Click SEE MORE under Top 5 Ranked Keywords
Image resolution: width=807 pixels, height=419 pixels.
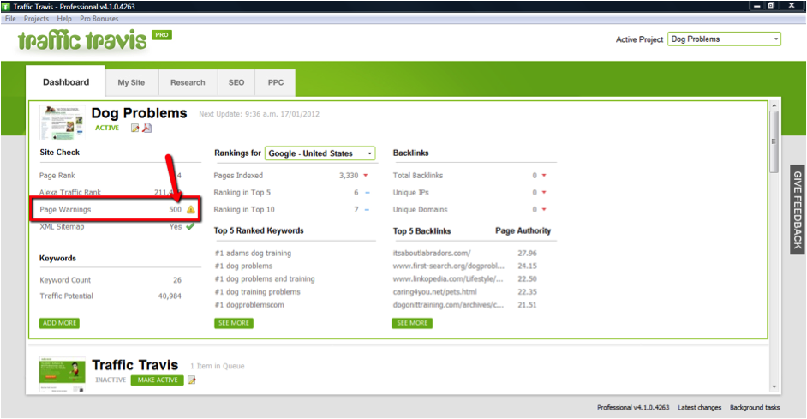pos(234,323)
